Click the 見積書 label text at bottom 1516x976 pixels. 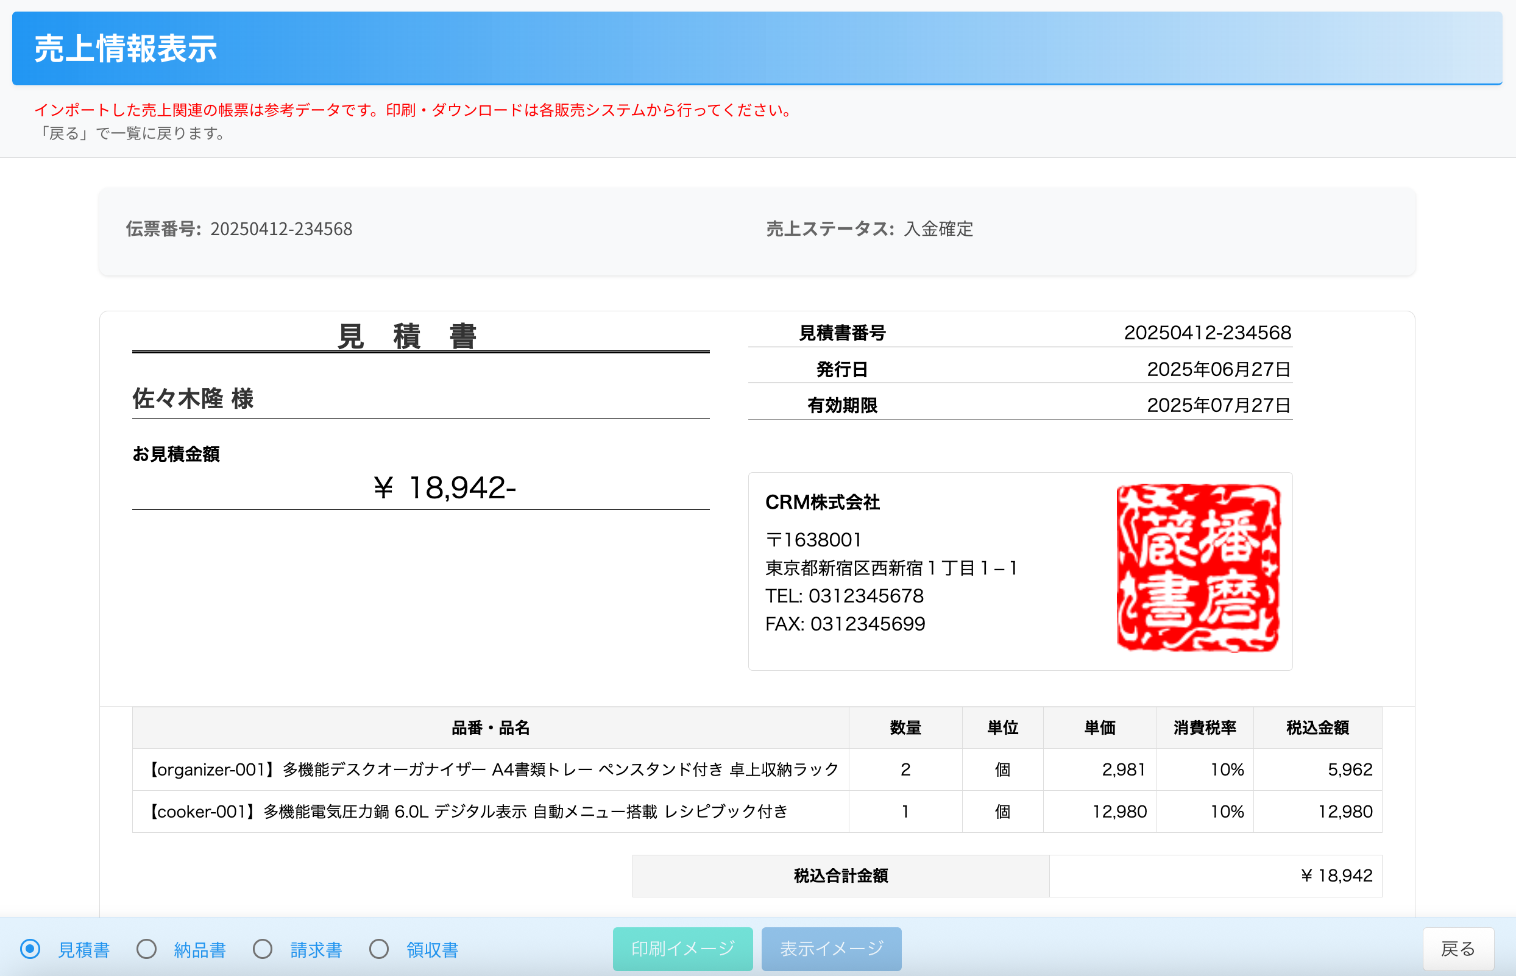83,949
